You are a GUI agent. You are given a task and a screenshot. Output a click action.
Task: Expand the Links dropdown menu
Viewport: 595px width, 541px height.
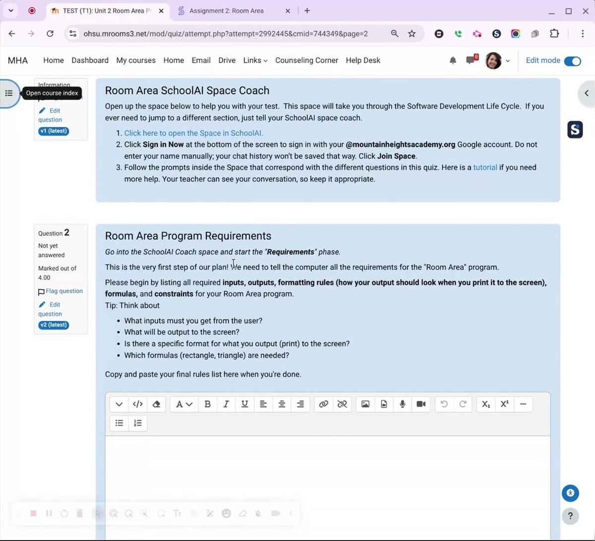(x=255, y=60)
